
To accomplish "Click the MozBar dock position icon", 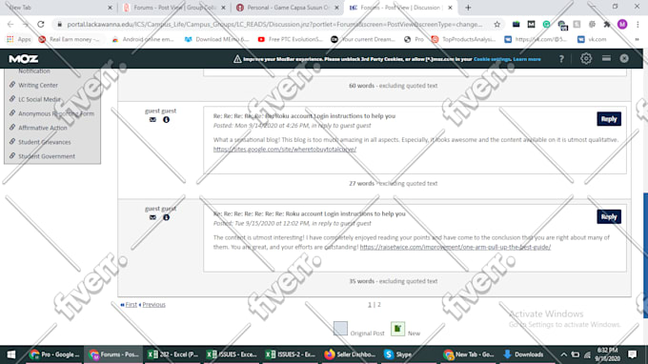I will (606, 59).
